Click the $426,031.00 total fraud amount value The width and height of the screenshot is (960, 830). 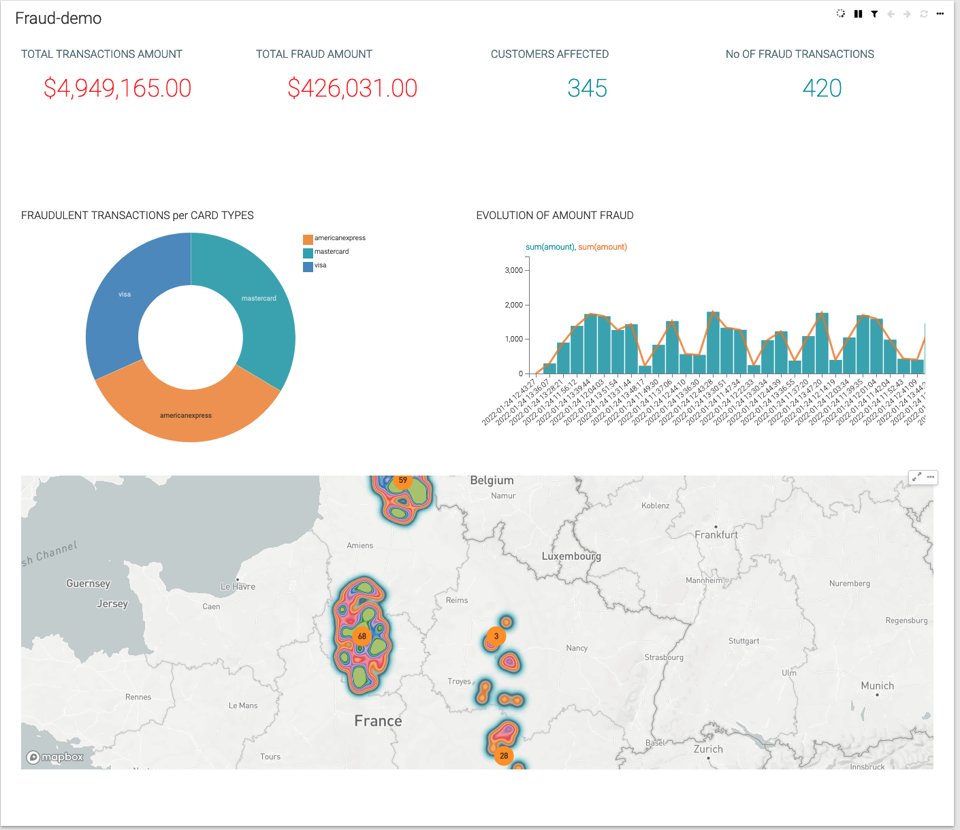[352, 88]
